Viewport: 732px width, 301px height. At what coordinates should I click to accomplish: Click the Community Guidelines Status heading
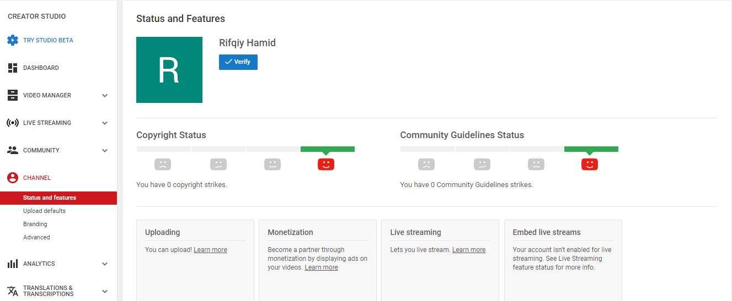[462, 135]
